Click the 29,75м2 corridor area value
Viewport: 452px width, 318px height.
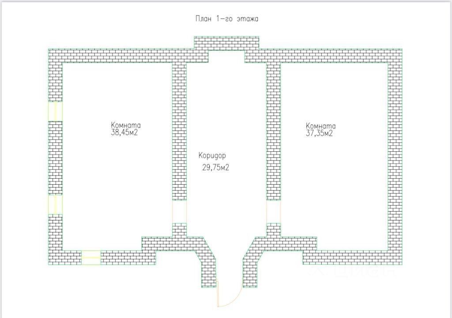tap(215, 167)
